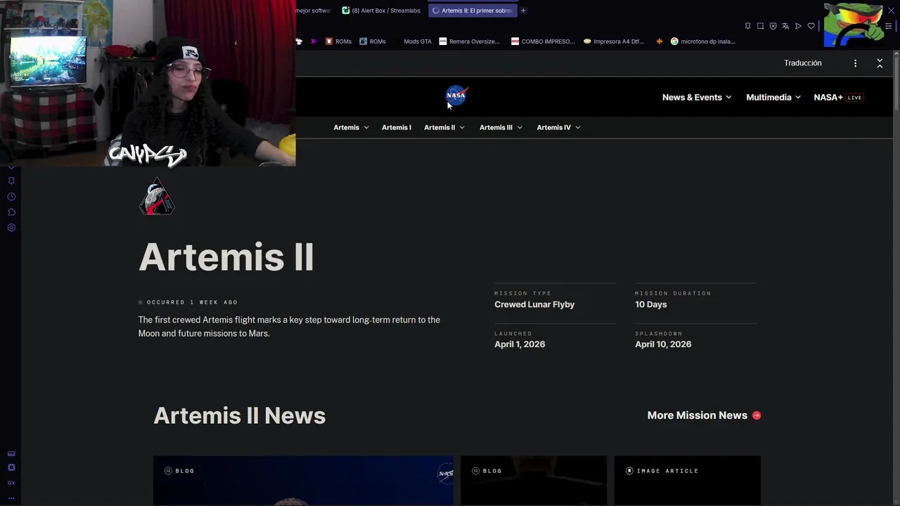Viewport: 900px width, 506px height.
Task: Close the Traducción translation bar
Action: (x=880, y=63)
